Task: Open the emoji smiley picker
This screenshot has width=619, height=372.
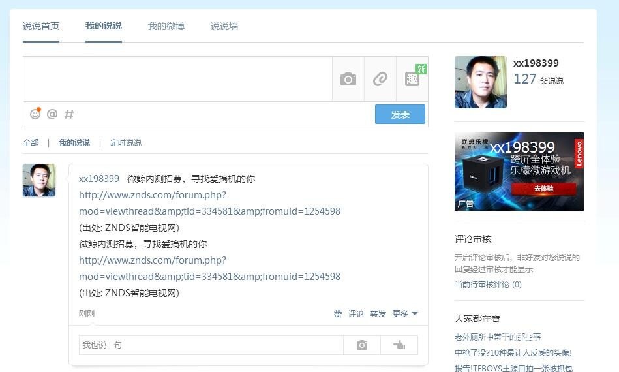Action: point(35,114)
